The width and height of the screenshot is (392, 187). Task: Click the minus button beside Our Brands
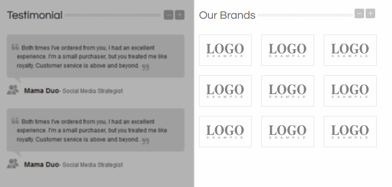pos(359,13)
